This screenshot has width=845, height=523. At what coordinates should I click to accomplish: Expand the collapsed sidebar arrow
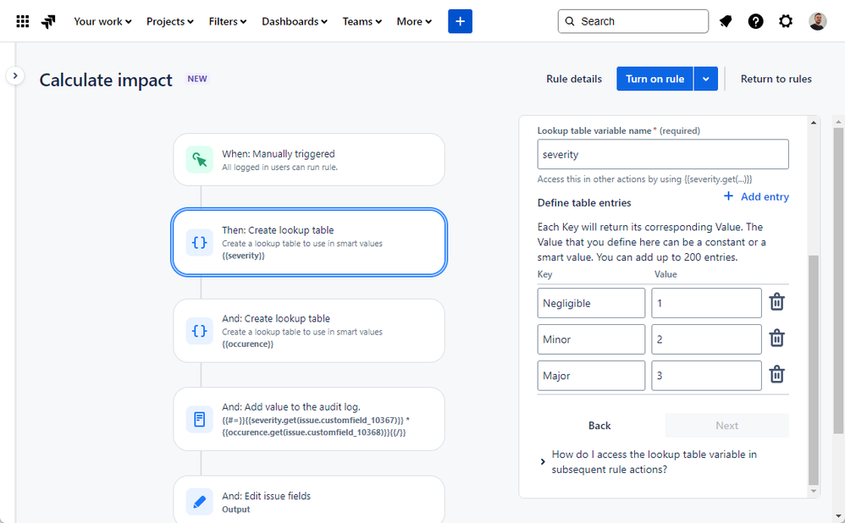15,76
